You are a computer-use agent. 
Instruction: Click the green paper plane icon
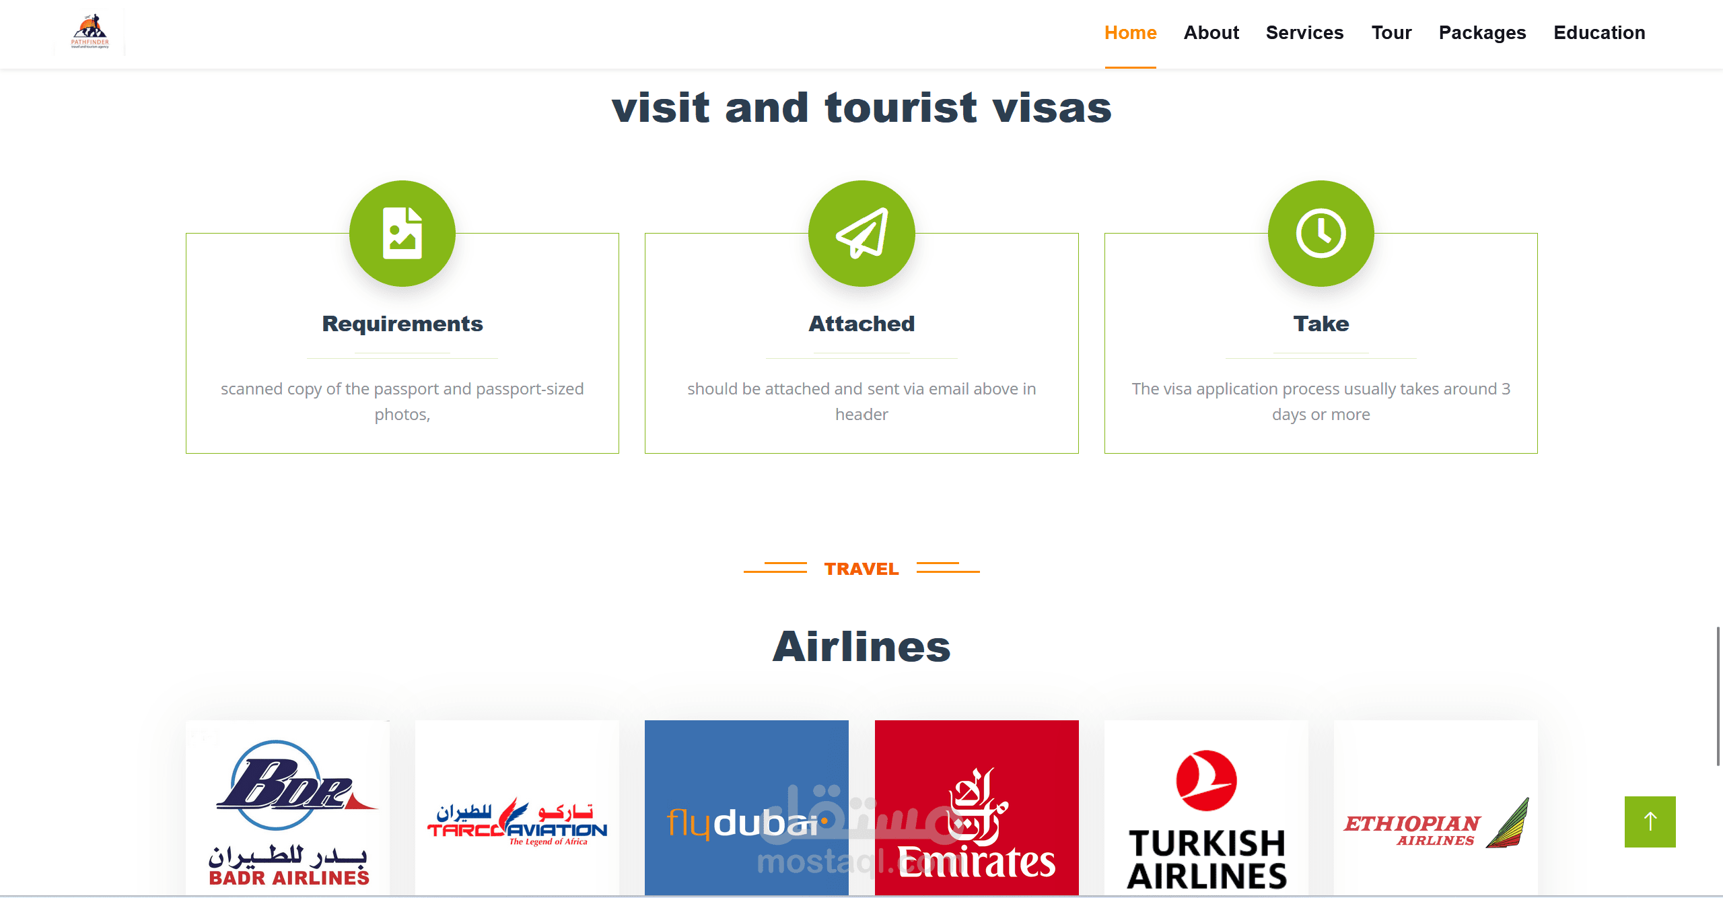click(x=861, y=234)
